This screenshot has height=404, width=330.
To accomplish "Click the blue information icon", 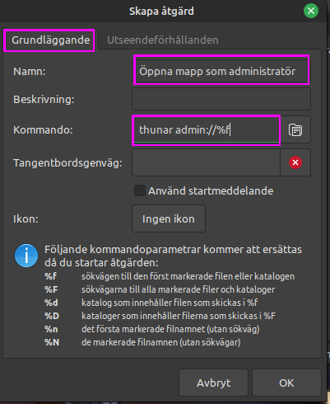I will coord(26,256).
